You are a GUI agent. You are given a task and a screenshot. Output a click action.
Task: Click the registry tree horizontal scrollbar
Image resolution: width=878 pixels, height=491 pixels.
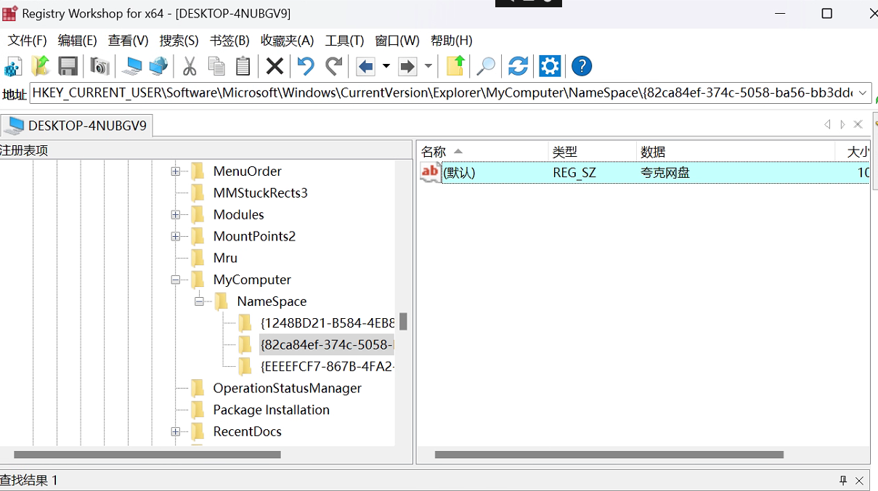pyautogui.click(x=147, y=455)
